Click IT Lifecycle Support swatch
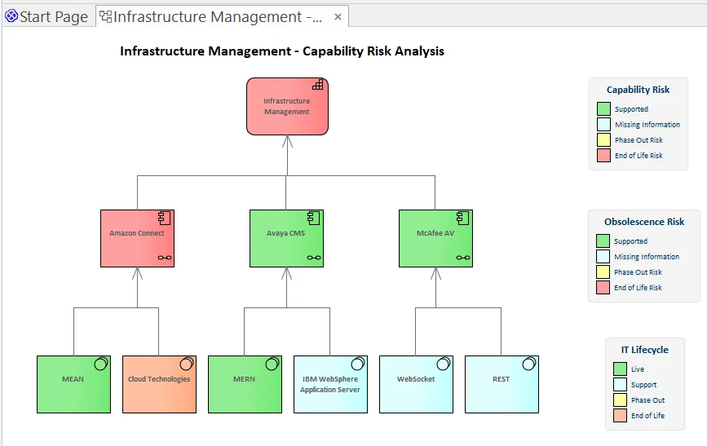 pyautogui.click(x=620, y=385)
